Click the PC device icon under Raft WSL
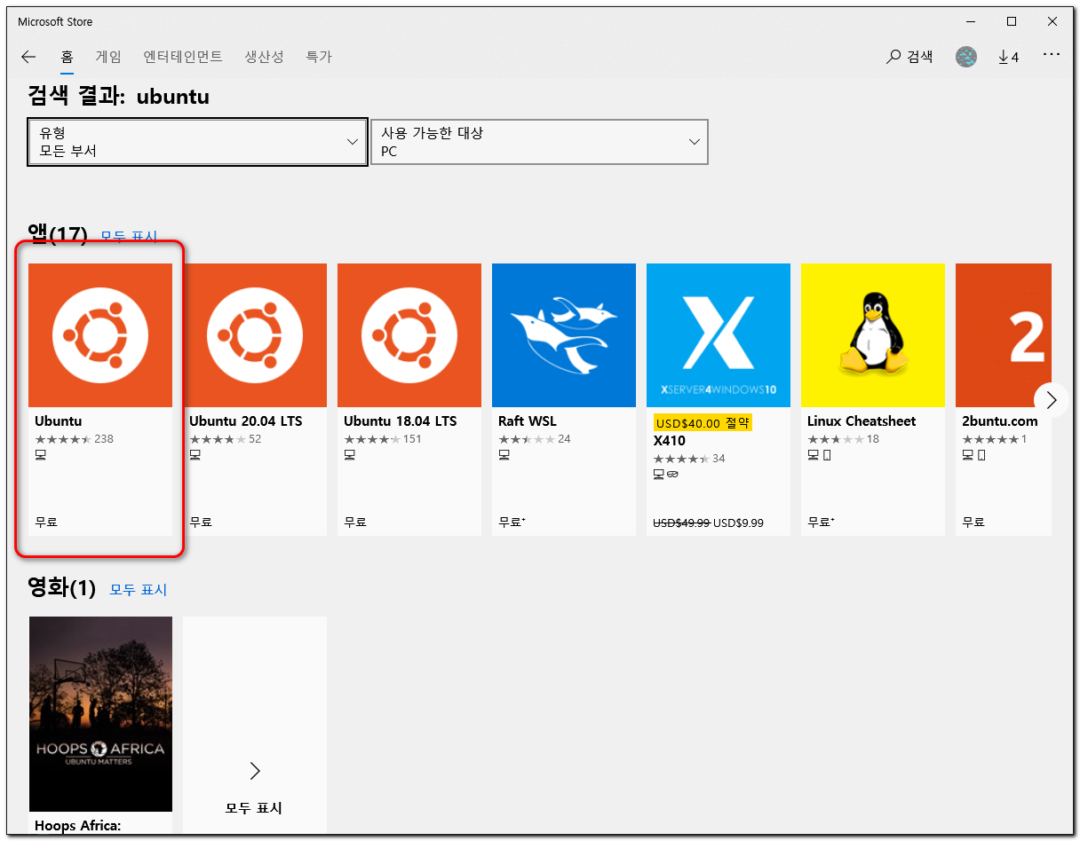The height and width of the screenshot is (841, 1080). [504, 455]
